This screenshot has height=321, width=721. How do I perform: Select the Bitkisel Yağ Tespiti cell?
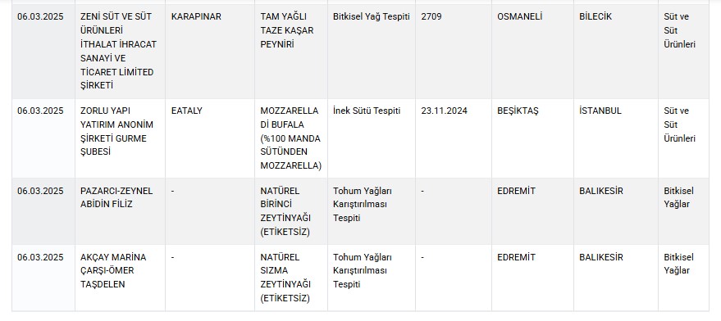(371, 52)
